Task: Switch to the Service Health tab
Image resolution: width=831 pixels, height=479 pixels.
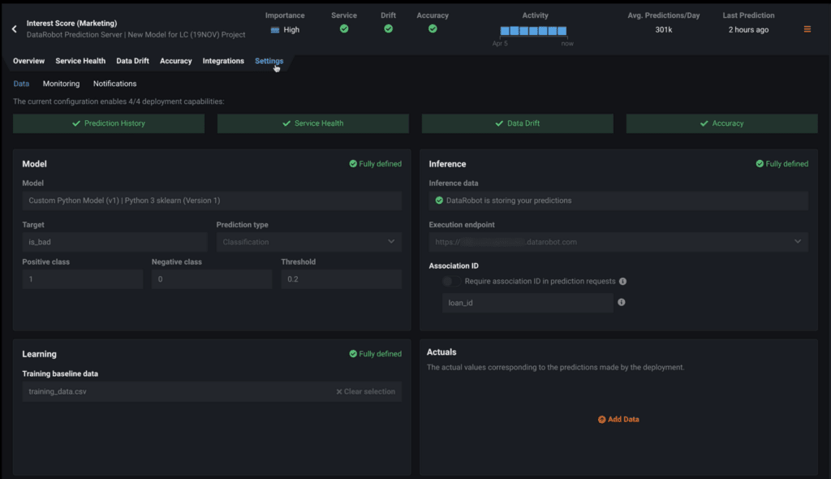Action: pos(80,61)
